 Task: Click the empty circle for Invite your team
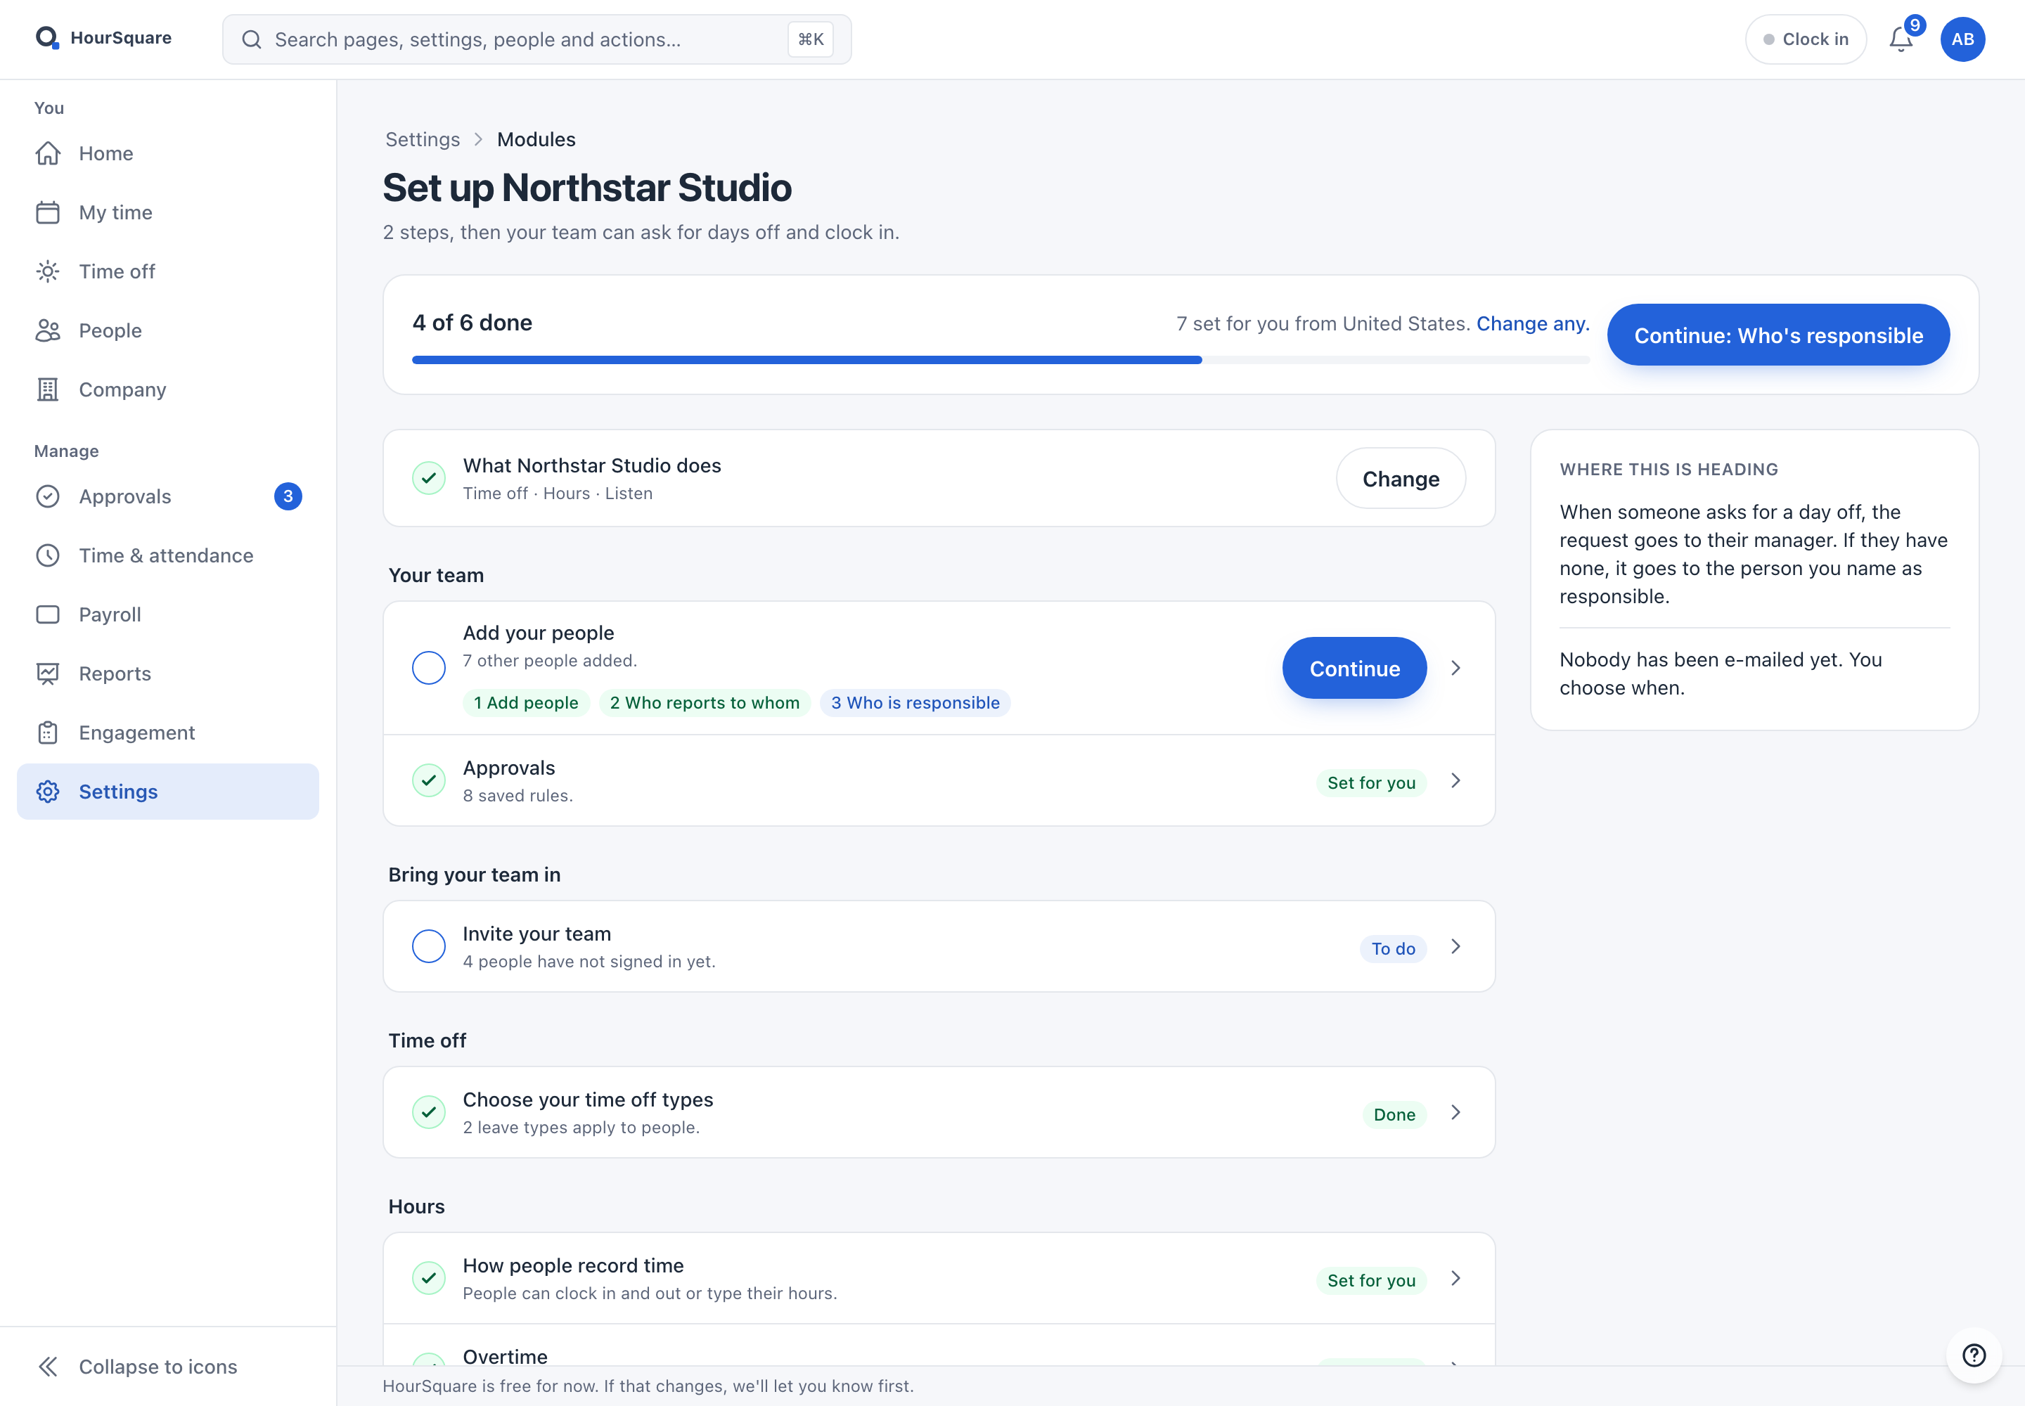point(428,946)
